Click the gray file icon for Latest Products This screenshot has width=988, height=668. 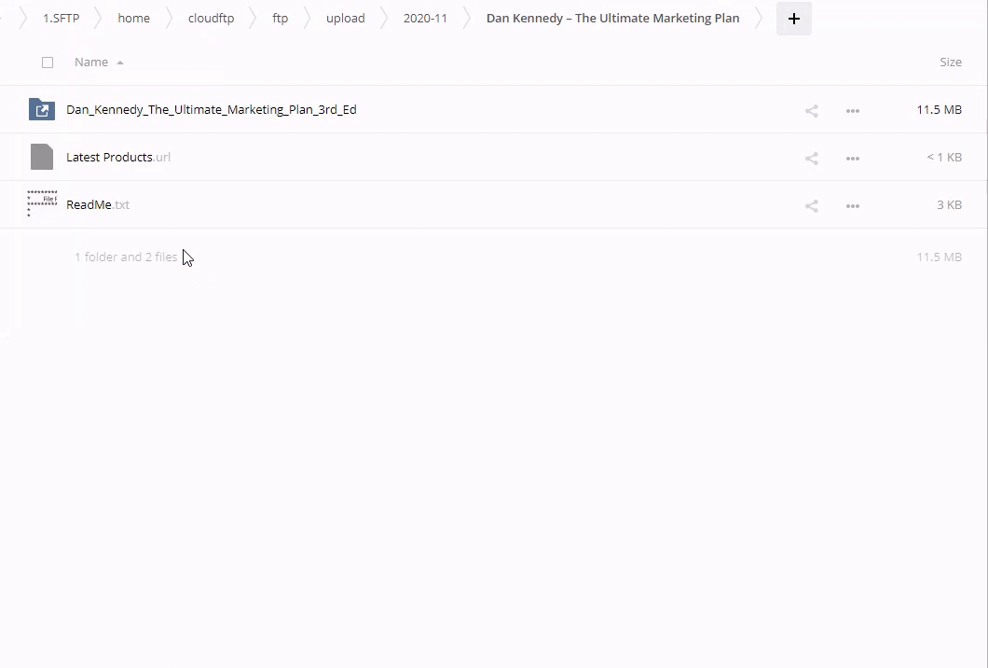(x=42, y=157)
